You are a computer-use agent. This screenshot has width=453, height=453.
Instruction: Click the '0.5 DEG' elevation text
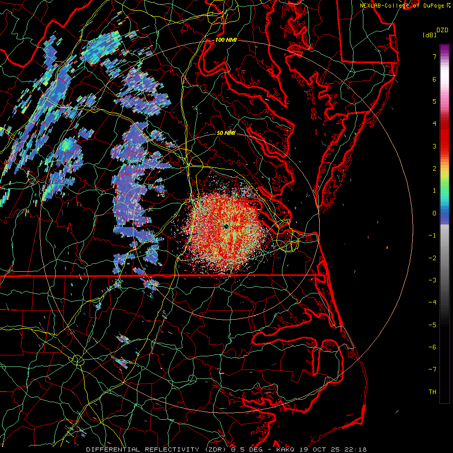[x=247, y=449]
